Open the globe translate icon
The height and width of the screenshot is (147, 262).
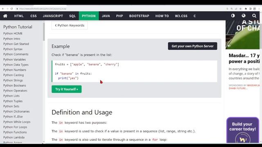point(244,16)
